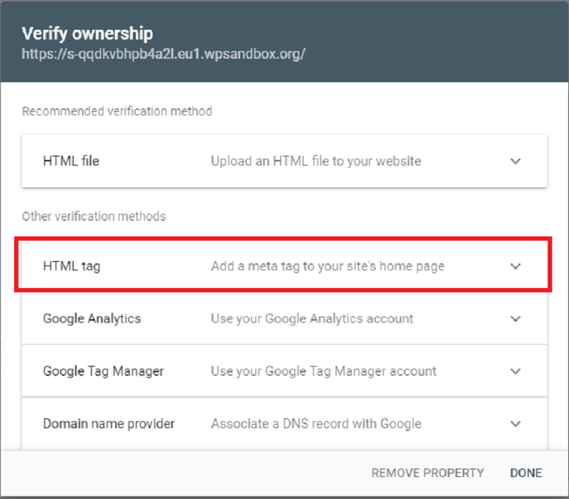Image resolution: width=569 pixels, height=499 pixels.
Task: Click 'Upload an HTML file to your website' text
Action: click(x=316, y=161)
